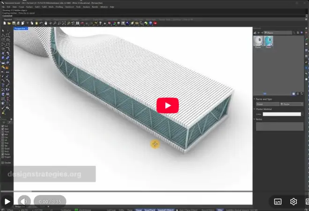Open the Help menu

point(112,7)
